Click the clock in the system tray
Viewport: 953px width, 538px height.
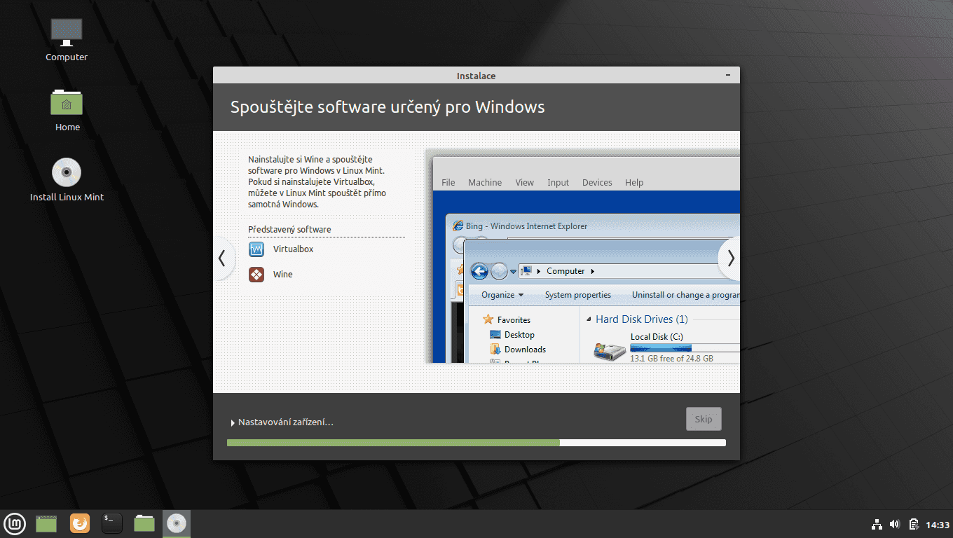[937, 523]
